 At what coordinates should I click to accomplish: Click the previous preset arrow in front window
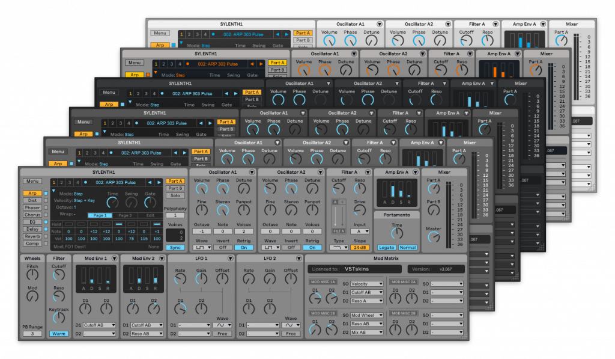coord(150,182)
